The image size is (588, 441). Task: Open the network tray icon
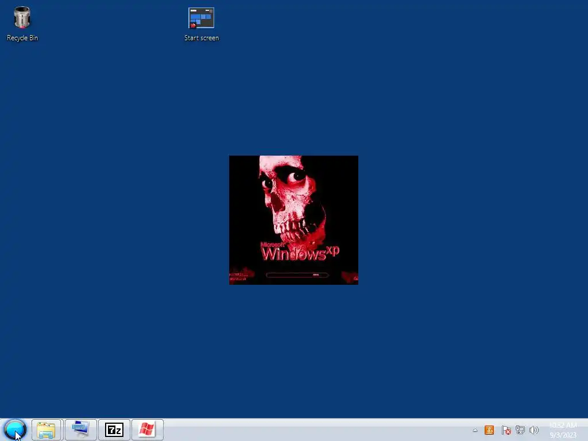pos(520,430)
